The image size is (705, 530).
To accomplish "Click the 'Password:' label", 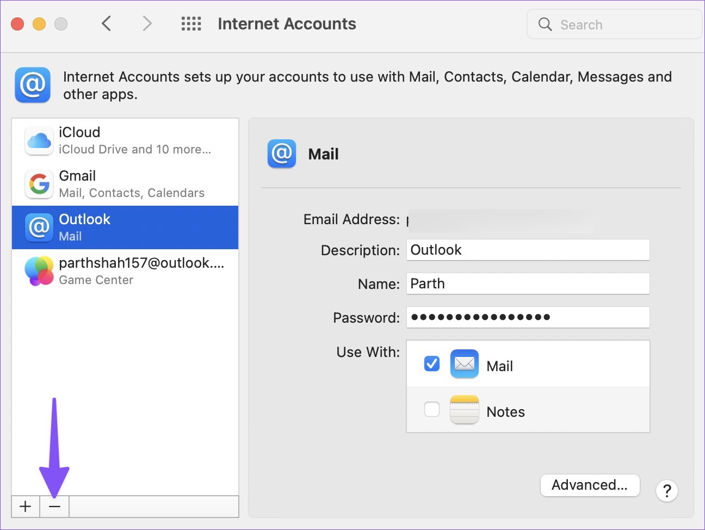I will (x=366, y=318).
